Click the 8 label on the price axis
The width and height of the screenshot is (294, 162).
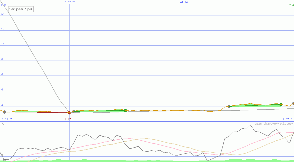[x=2, y=59]
